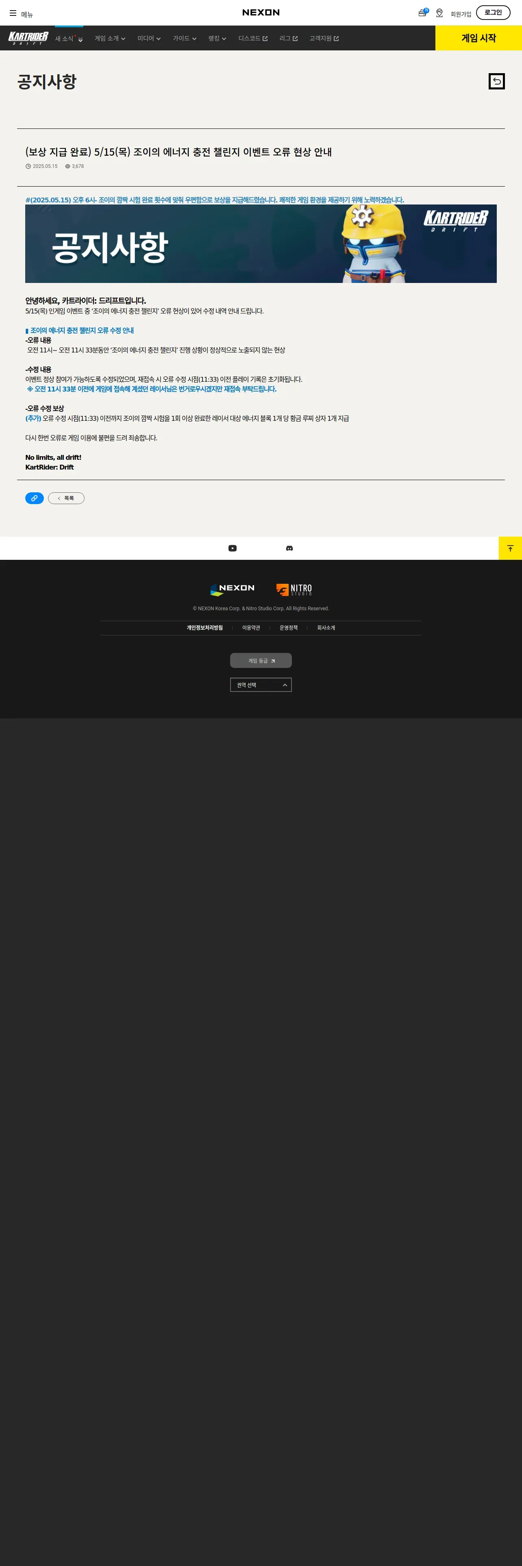Open the Nexon cash wallet icon
The image size is (522, 1566).
coord(423,12)
